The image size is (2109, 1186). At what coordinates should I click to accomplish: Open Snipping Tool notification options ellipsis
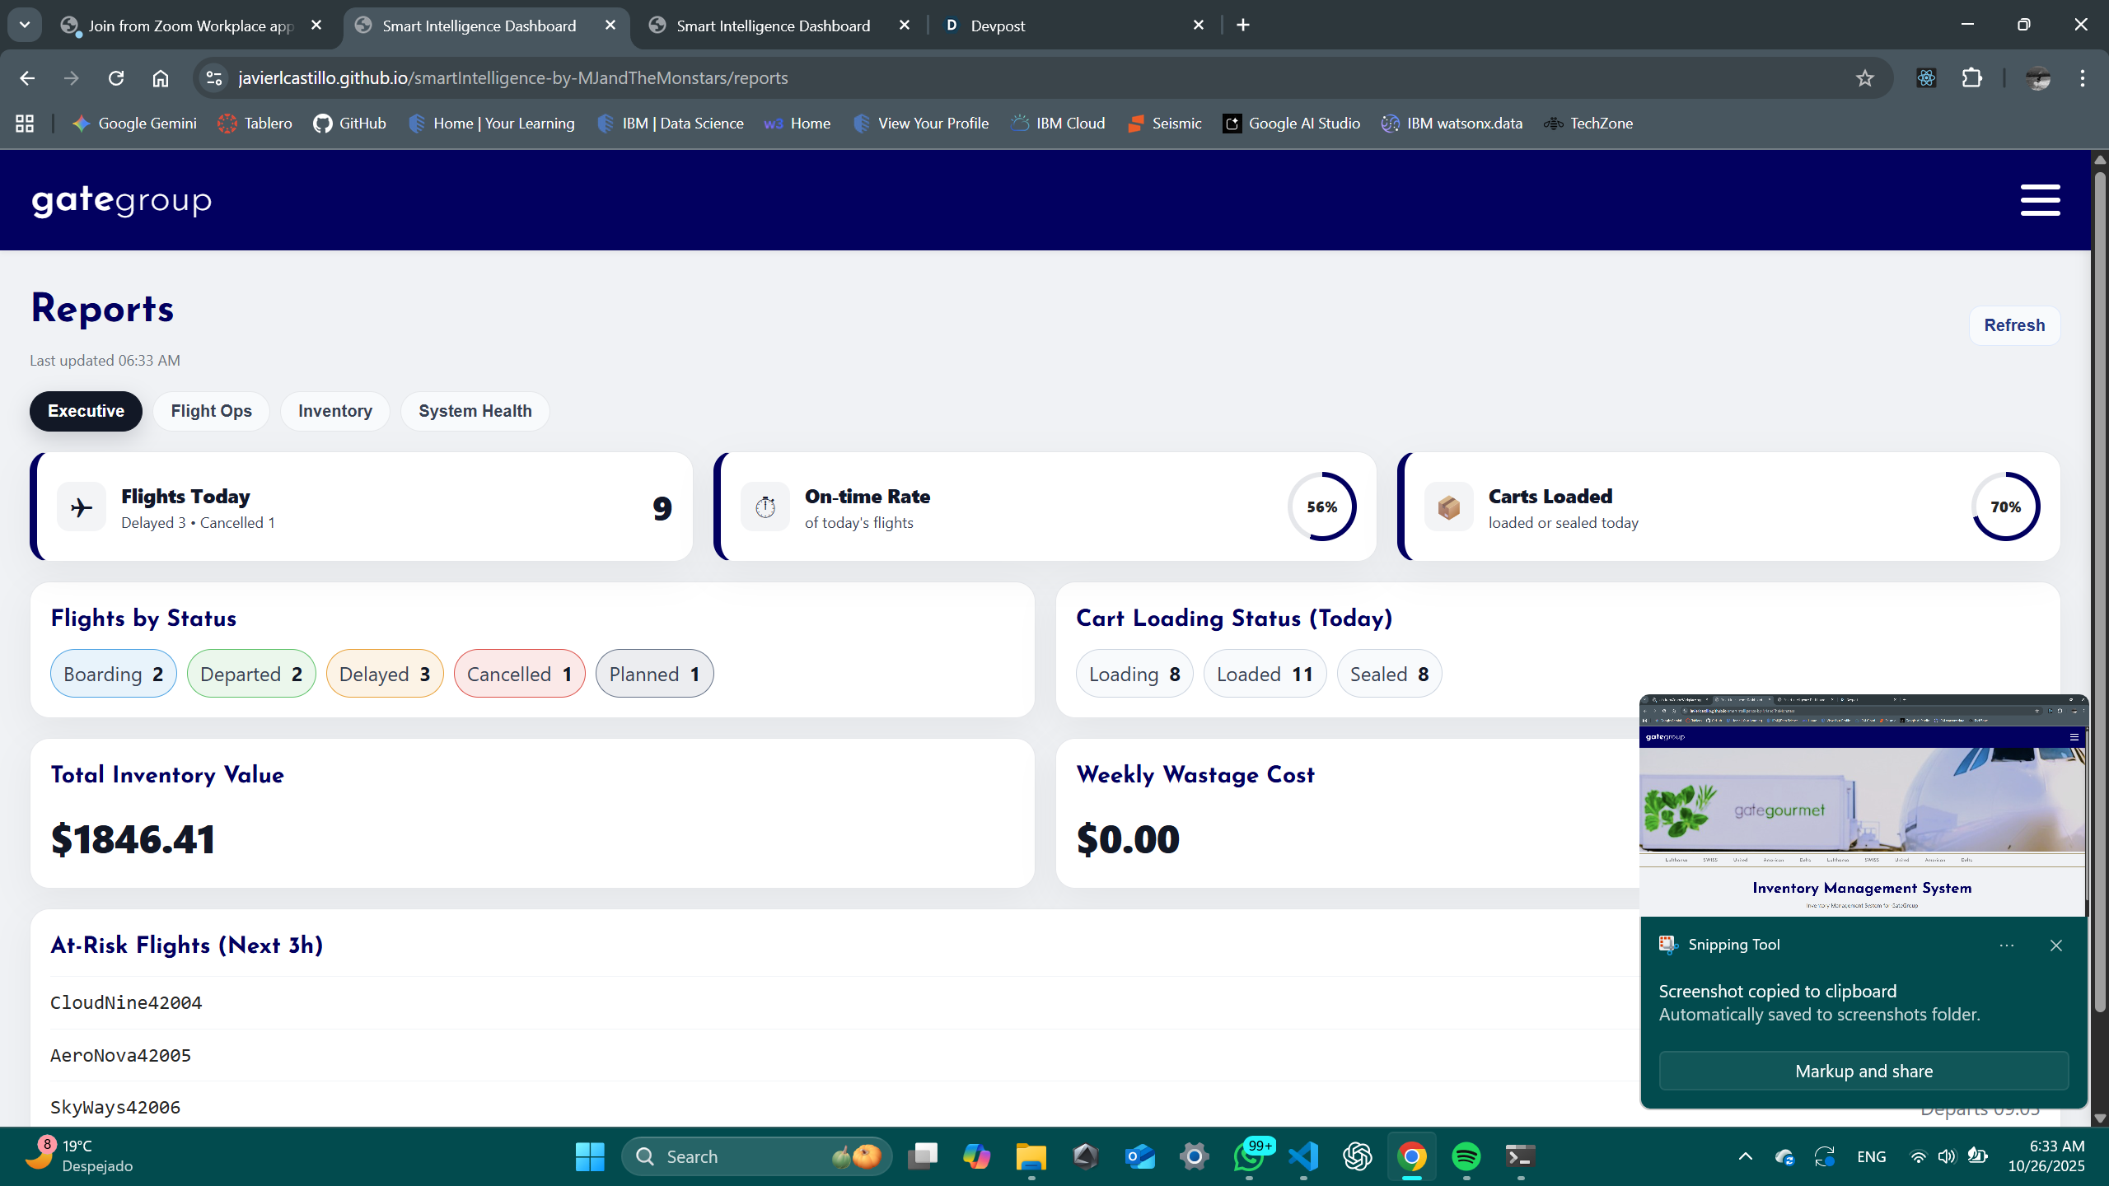click(x=2006, y=946)
